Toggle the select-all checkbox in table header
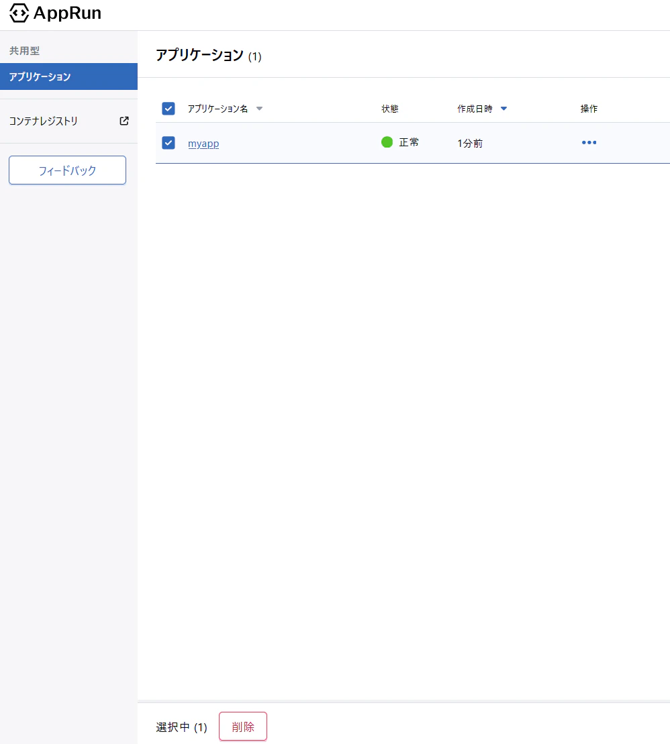 tap(169, 109)
